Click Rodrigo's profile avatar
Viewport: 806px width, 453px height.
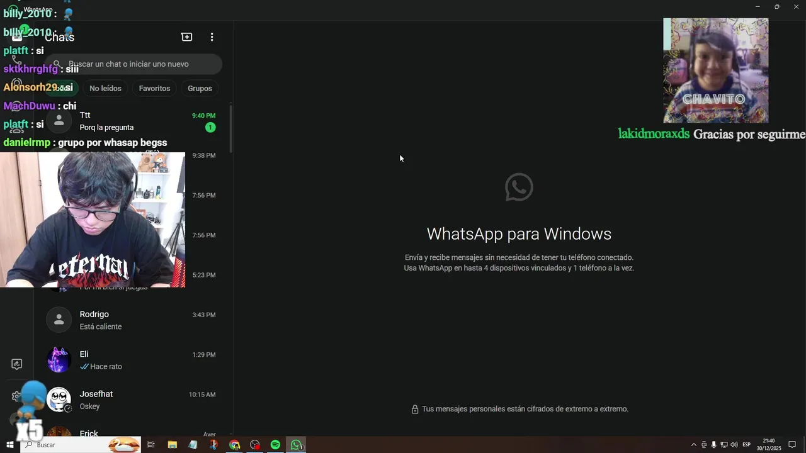tap(59, 320)
